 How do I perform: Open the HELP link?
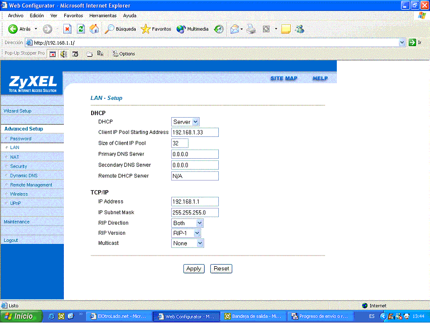pos(320,78)
